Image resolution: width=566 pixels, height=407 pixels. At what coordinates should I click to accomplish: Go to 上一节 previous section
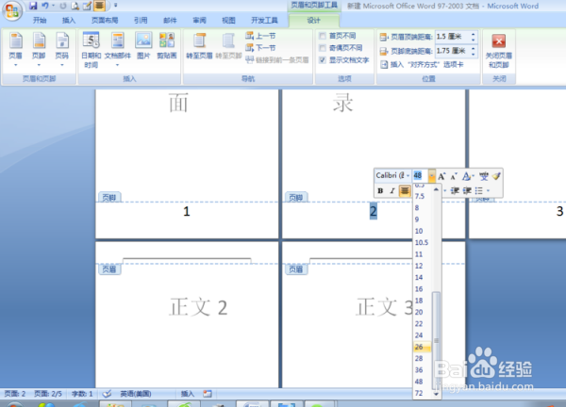[260, 36]
